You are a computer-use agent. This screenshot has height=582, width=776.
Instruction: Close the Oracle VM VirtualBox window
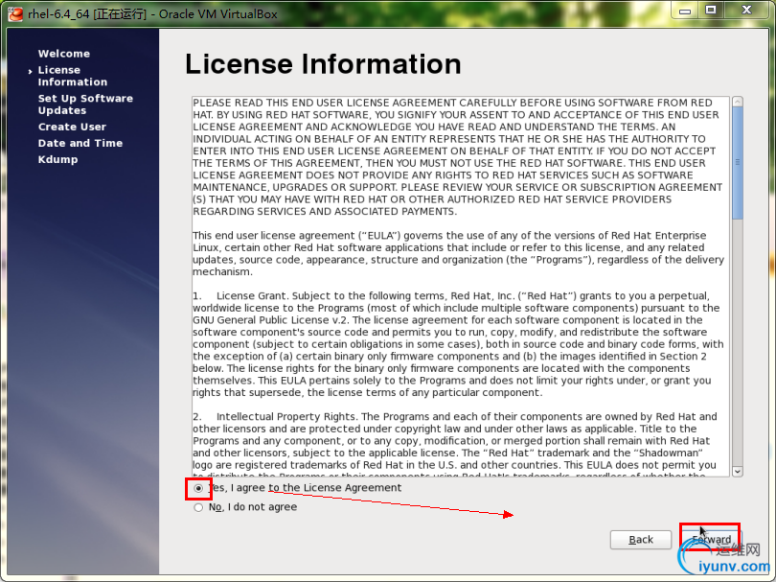pos(747,11)
